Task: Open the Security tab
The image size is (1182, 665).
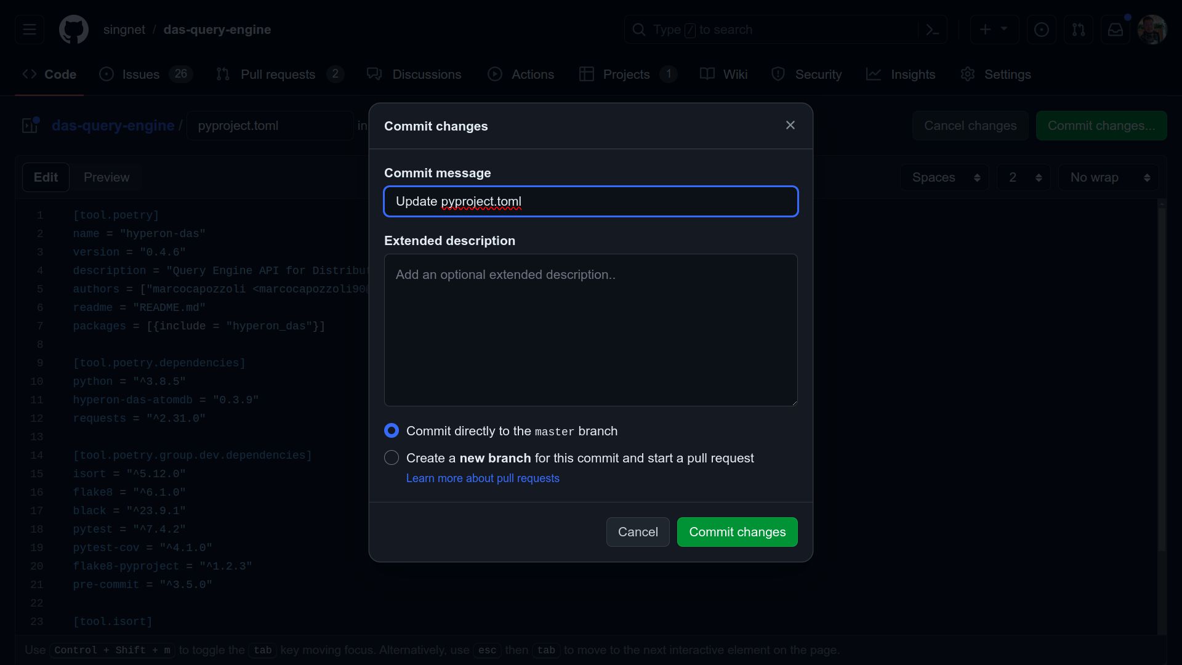Action: pyautogui.click(x=806, y=75)
